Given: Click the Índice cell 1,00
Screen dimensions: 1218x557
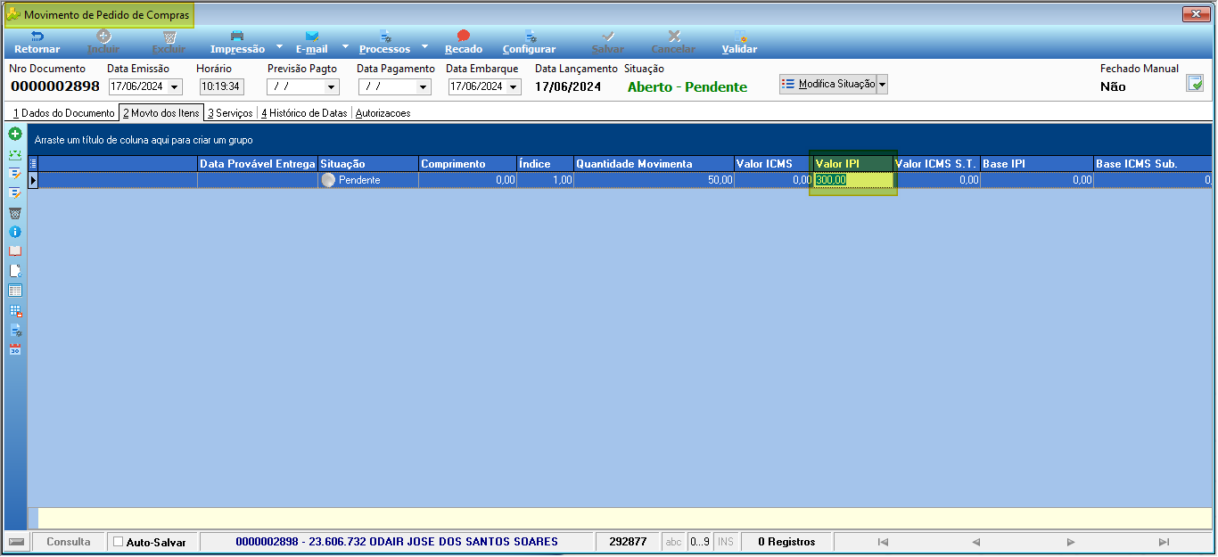Looking at the screenshot, I should 545,180.
